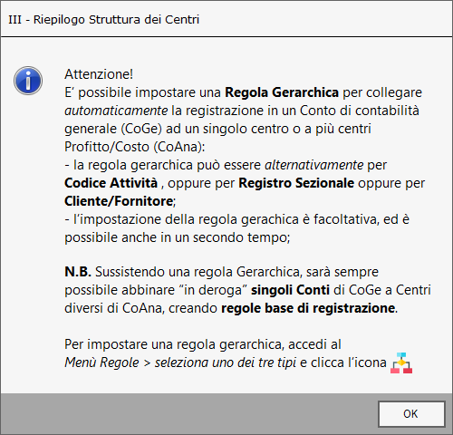Image resolution: width=453 pixels, height=435 pixels.
Task: Click the italic 'seleziona uno dei tre tipi' text
Action: coord(226,362)
